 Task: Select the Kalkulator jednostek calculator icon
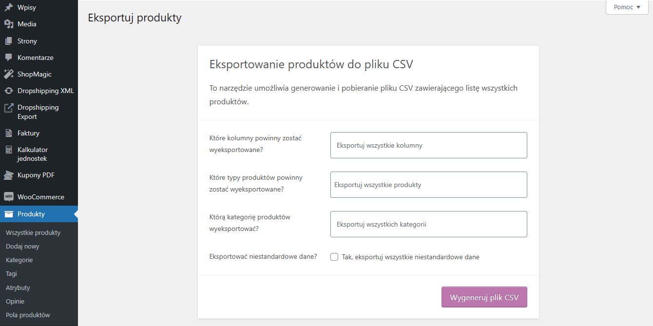pos(8,150)
